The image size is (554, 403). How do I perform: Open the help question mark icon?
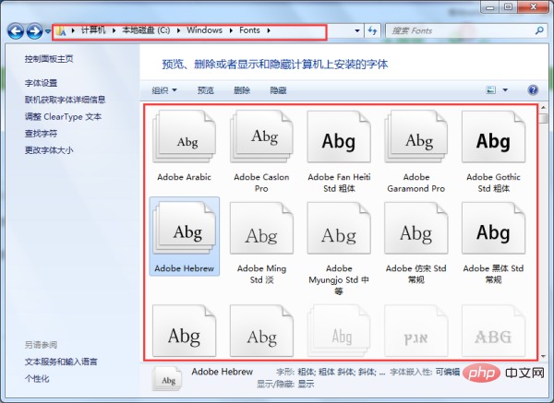coord(532,90)
